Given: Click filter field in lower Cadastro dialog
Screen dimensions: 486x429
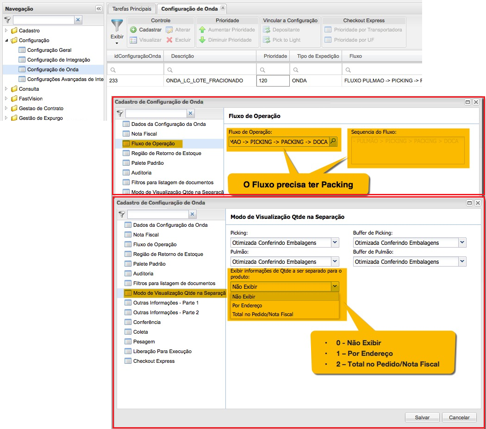Looking at the screenshot, I should click(158, 214).
